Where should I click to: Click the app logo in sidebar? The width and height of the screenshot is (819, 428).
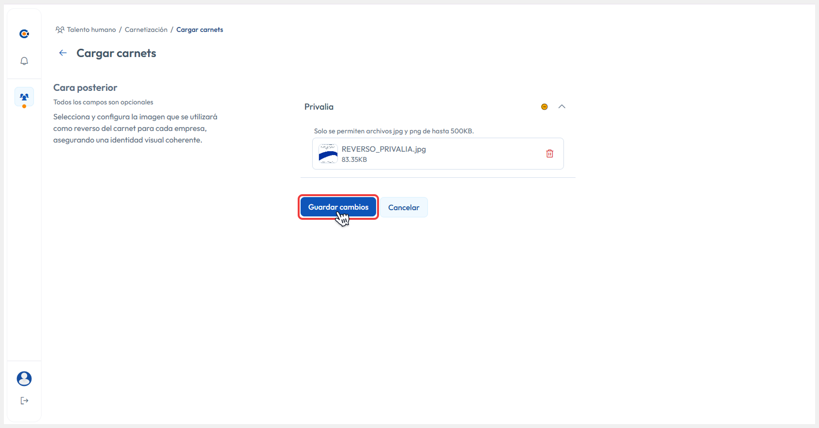24,34
